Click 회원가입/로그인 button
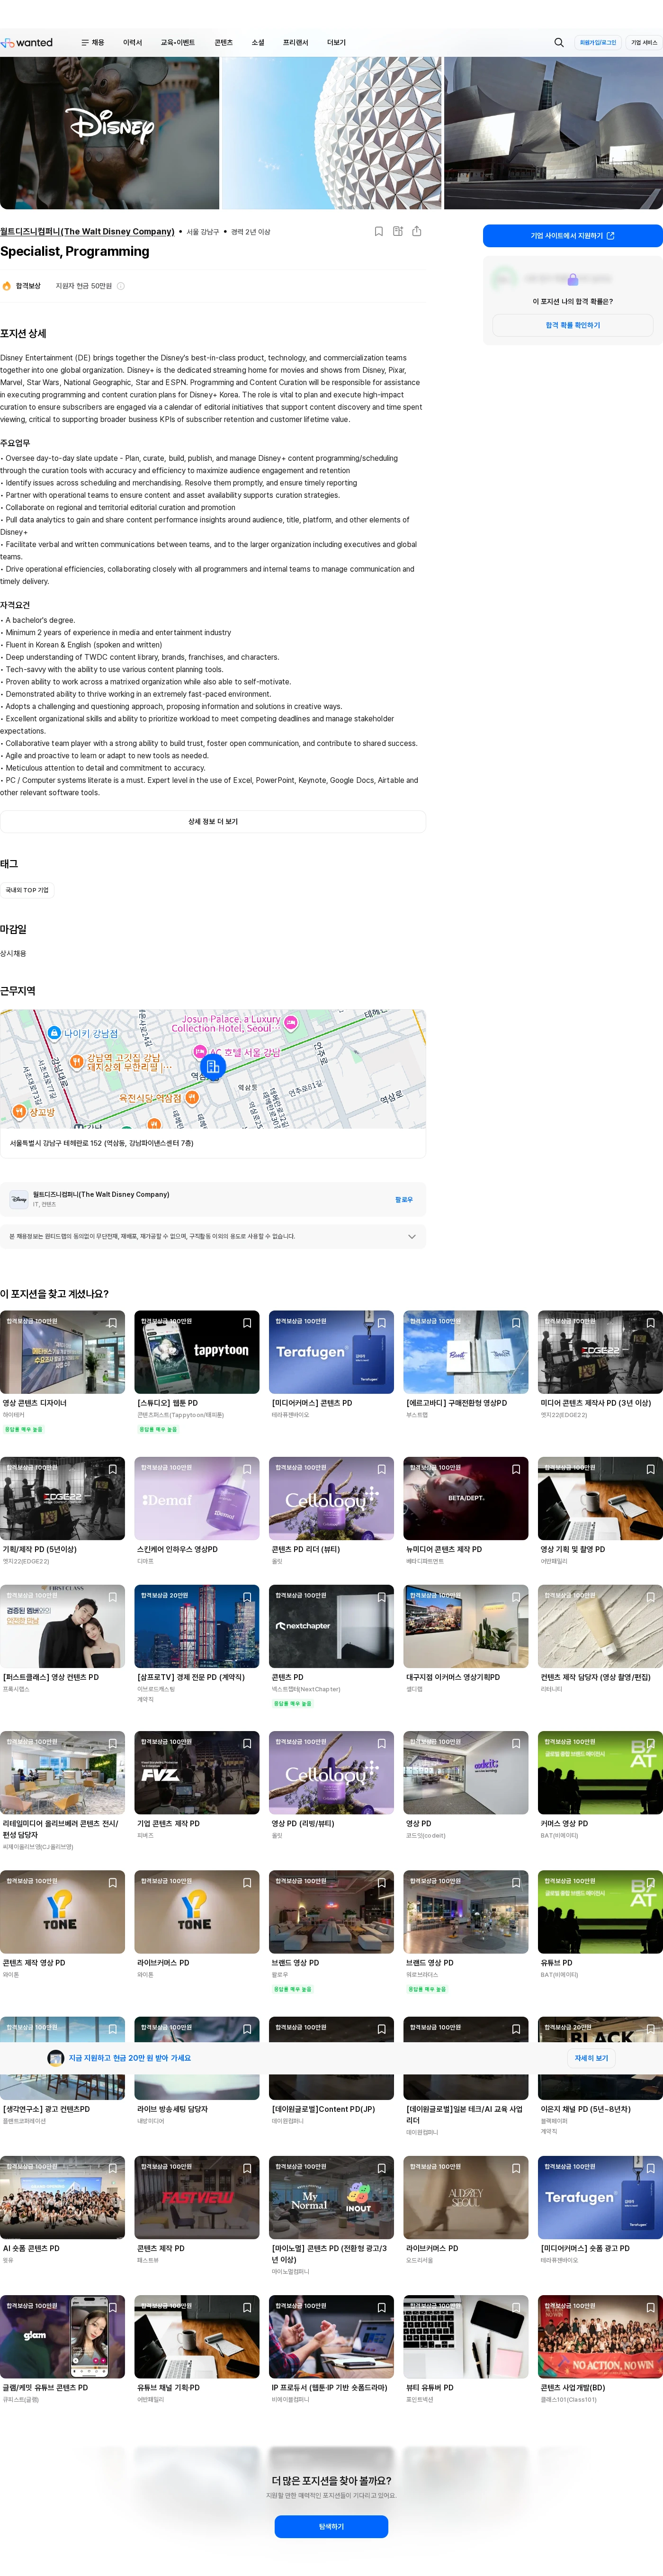The image size is (663, 2576). tap(598, 43)
